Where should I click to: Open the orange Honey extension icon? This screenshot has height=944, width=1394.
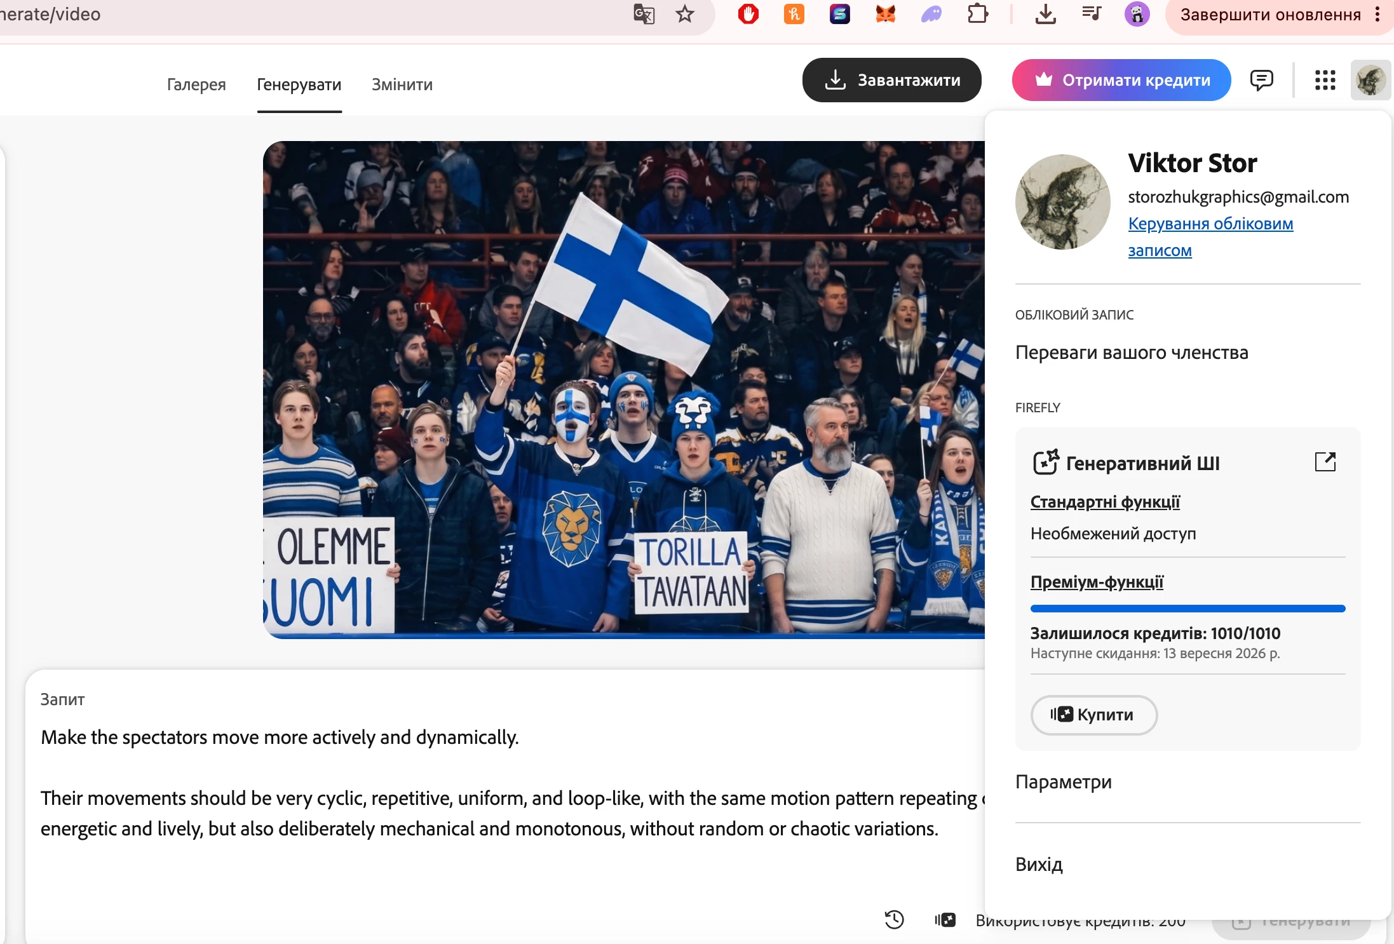[794, 14]
